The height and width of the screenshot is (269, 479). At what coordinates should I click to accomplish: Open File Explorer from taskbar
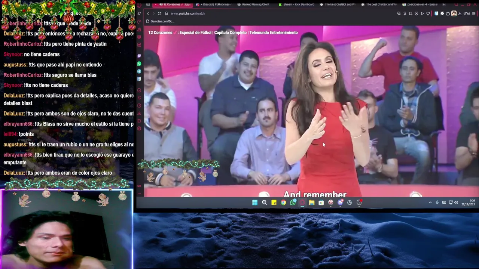pyautogui.click(x=312, y=202)
